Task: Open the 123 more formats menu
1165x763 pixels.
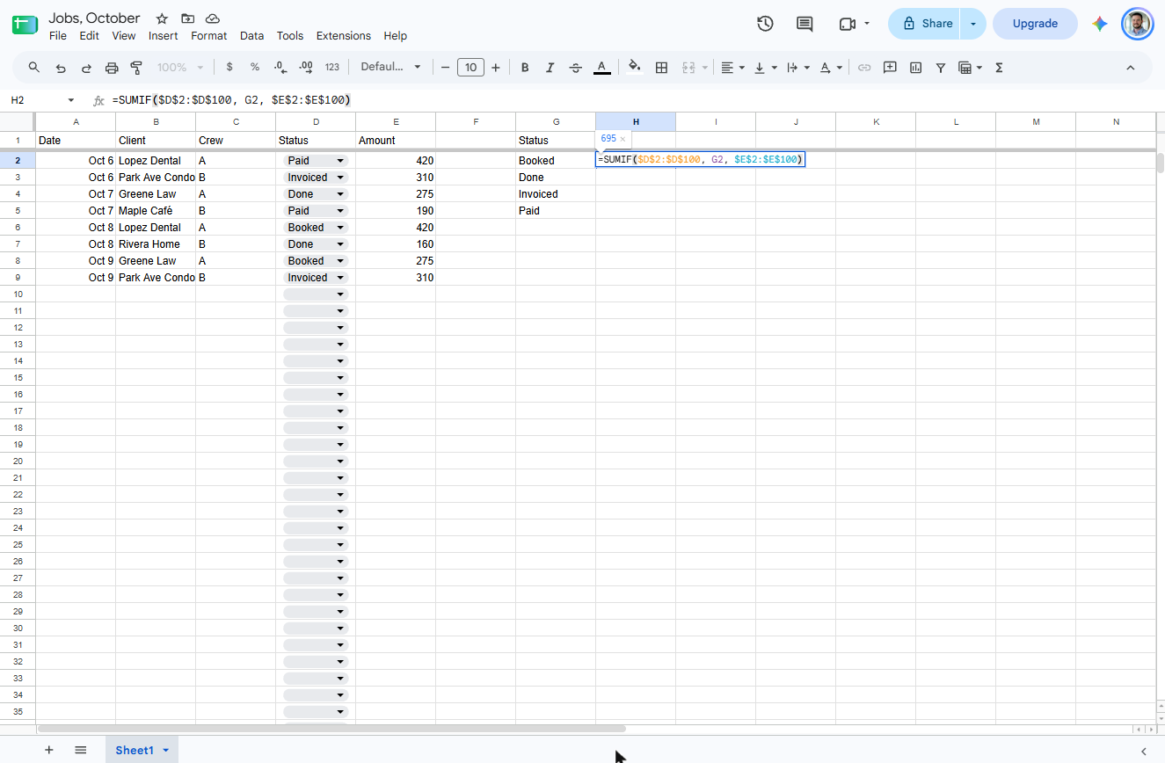Action: coord(331,68)
